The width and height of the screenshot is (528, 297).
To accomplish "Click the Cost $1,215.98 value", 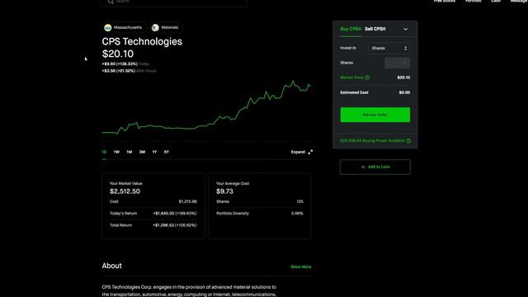I will pos(187,201).
